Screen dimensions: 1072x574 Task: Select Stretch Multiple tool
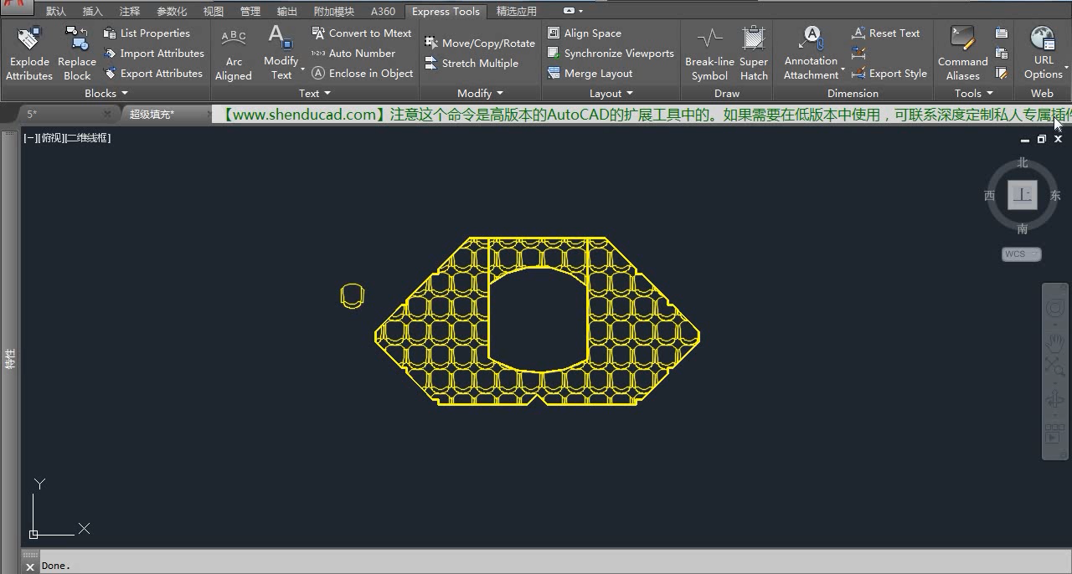pyautogui.click(x=472, y=64)
